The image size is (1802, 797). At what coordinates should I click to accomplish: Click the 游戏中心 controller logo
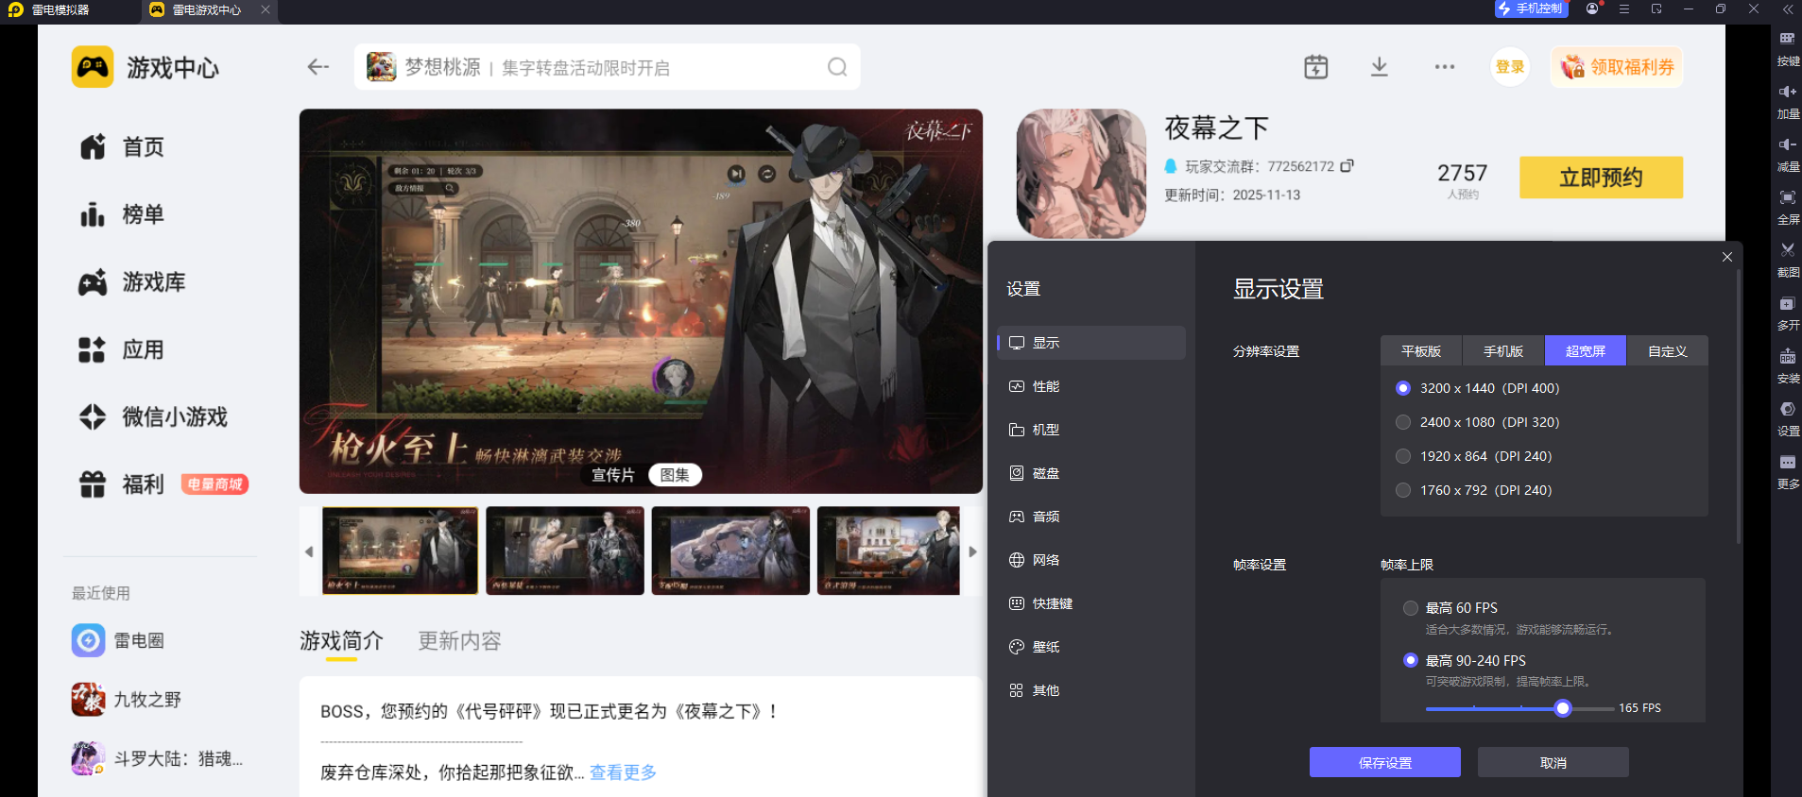coord(93,67)
